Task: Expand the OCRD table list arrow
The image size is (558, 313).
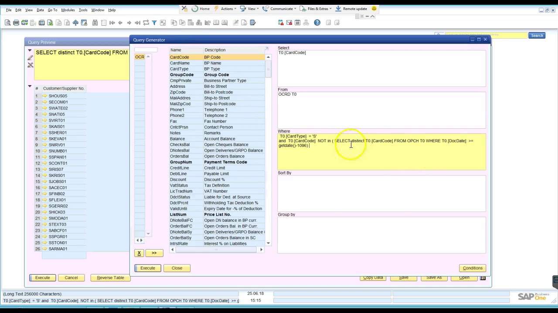Action: pos(148,57)
